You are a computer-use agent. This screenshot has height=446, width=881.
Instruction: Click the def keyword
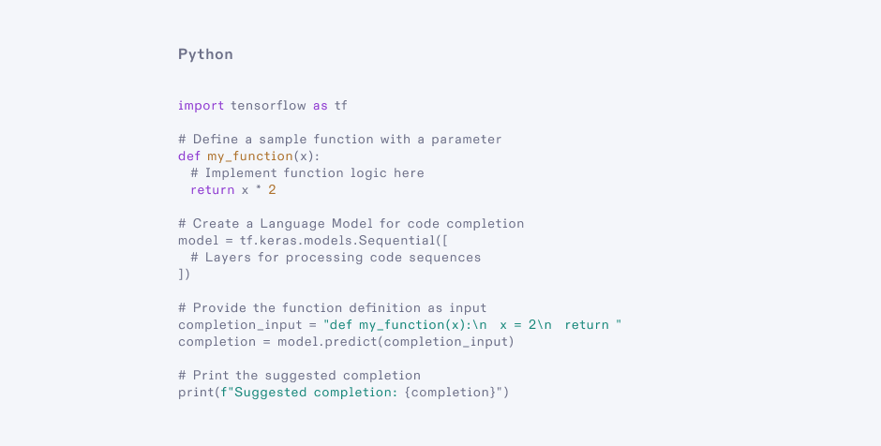pyautogui.click(x=188, y=156)
